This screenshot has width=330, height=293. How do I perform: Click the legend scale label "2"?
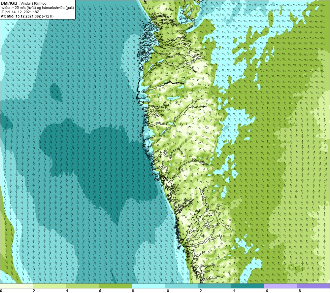coord(34,291)
